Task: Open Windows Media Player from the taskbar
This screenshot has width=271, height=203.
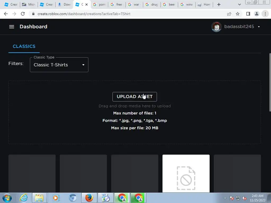Action: [56, 198]
